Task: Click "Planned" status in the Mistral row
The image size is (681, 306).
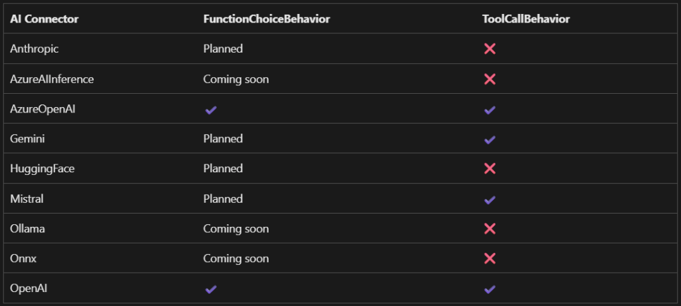Action: (x=223, y=198)
